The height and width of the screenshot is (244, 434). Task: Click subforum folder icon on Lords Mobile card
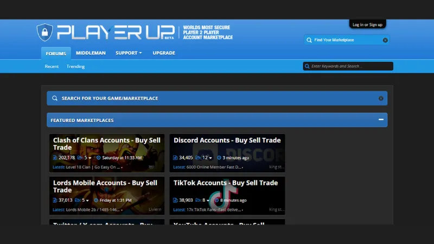(78, 200)
